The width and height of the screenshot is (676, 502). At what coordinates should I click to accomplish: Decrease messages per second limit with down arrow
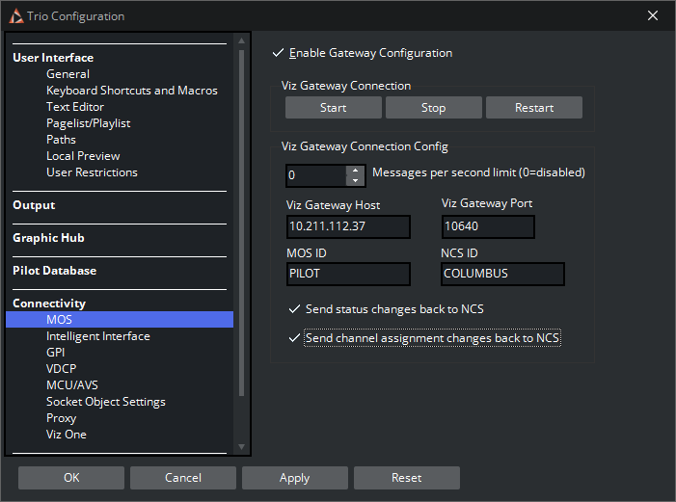(x=355, y=181)
